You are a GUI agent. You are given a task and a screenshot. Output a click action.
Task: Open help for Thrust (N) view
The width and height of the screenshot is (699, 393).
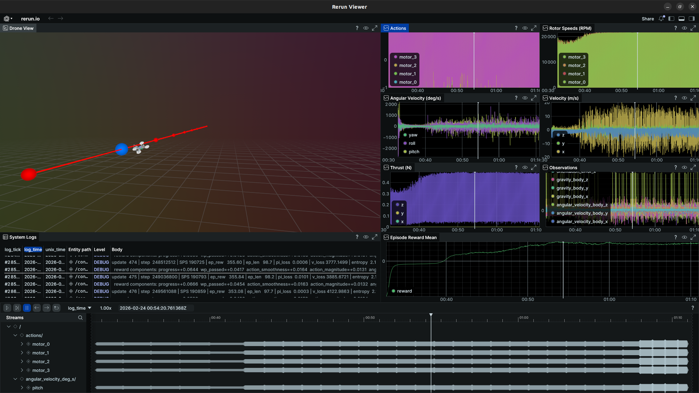tap(516, 167)
